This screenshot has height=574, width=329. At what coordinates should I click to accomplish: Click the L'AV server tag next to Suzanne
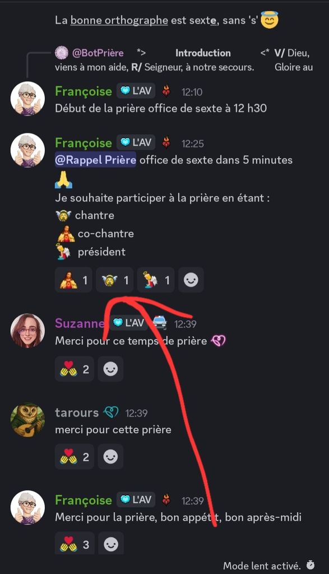(x=129, y=322)
